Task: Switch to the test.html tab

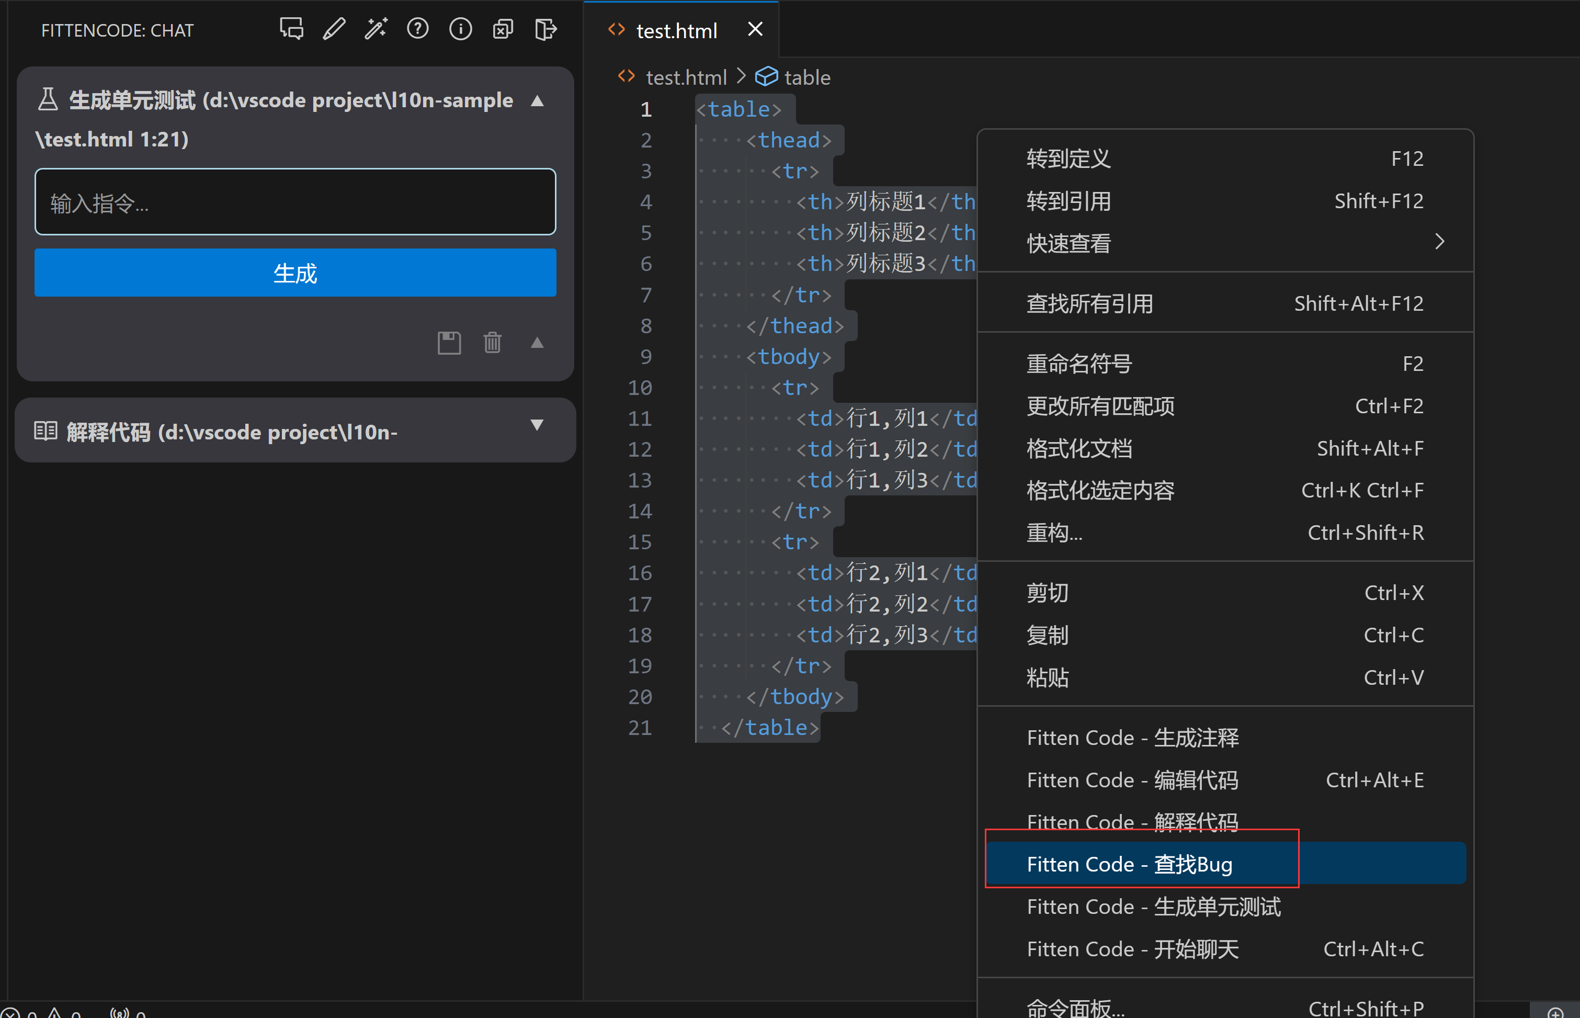Action: click(x=677, y=30)
